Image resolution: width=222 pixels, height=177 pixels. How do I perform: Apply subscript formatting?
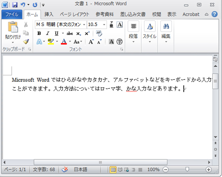[79, 33]
